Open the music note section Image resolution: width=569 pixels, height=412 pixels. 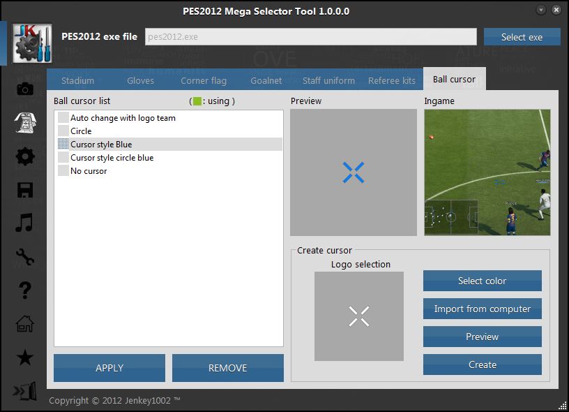pos(25,223)
